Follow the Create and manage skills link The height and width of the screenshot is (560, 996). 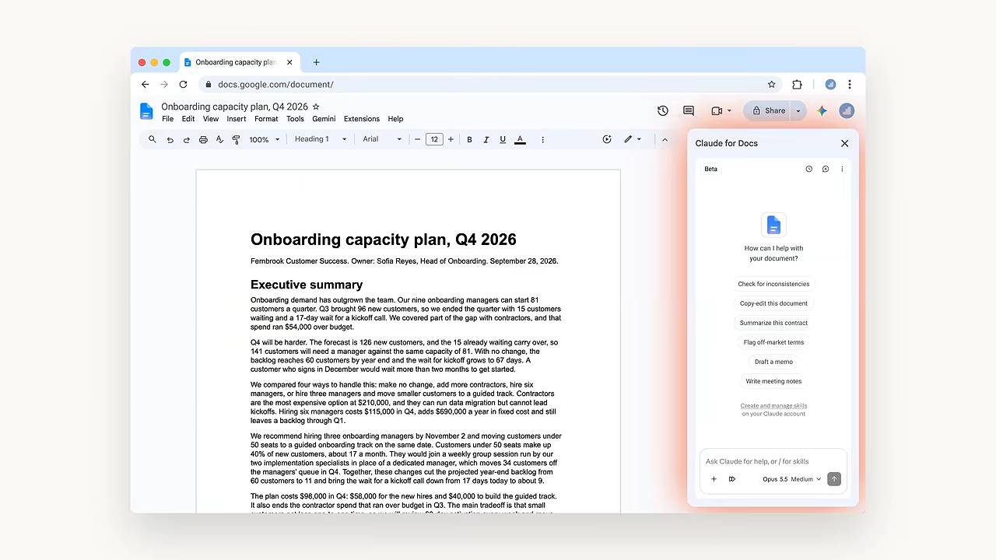tap(773, 405)
